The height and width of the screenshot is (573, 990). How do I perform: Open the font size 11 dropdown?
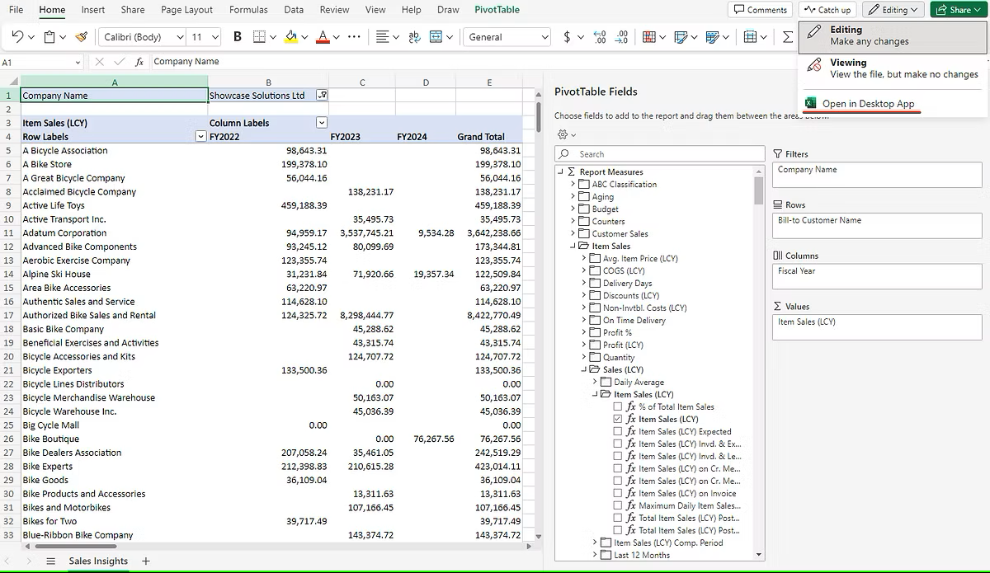[x=215, y=37]
